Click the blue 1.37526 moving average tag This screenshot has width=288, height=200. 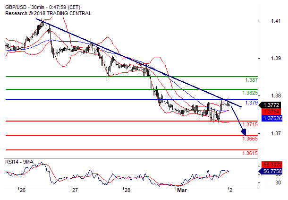[x=271, y=118]
